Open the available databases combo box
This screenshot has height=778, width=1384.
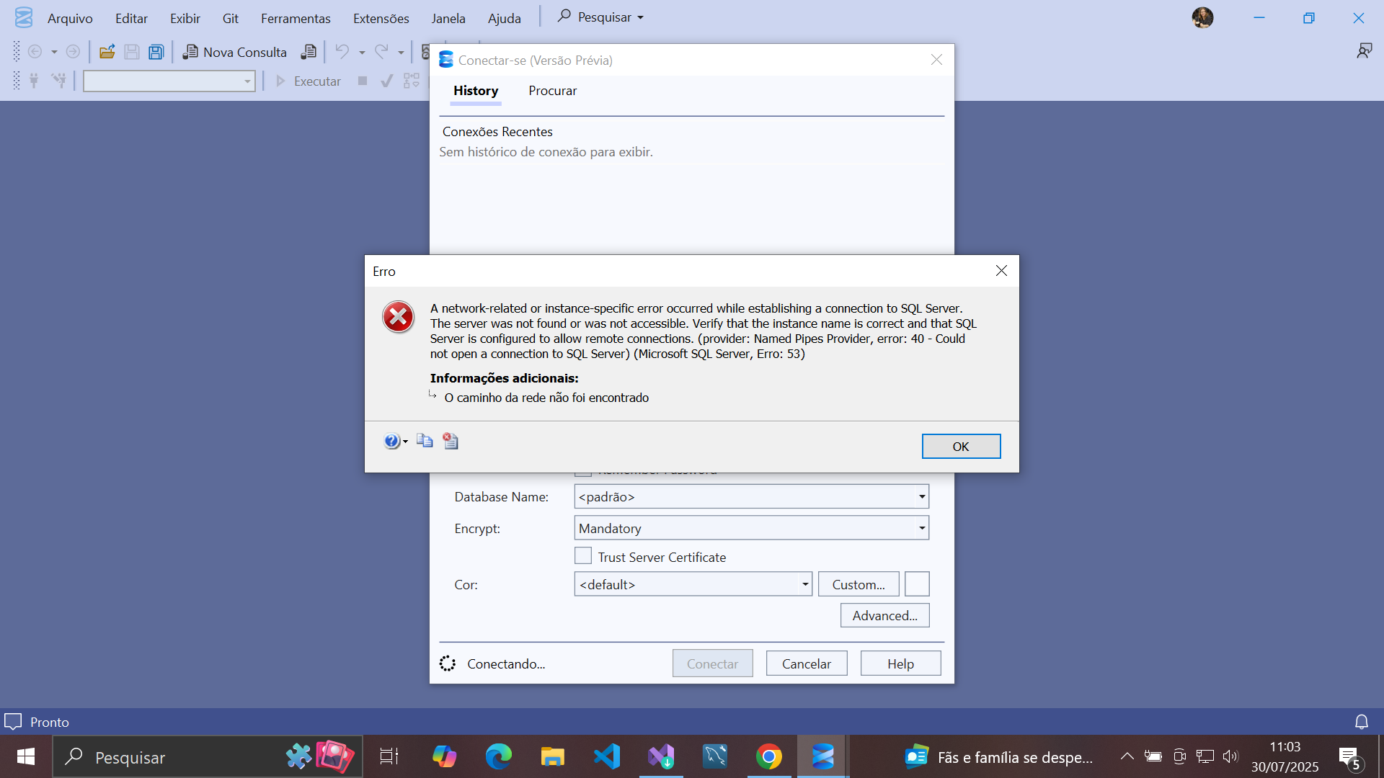169,81
